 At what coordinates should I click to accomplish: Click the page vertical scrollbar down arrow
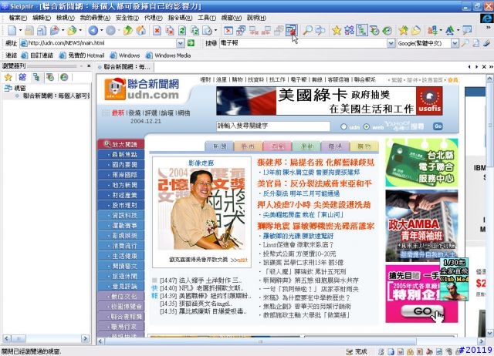[490, 333]
